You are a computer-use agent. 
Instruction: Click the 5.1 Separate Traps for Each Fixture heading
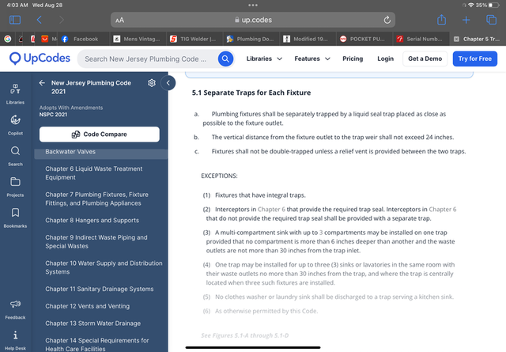[251, 93]
